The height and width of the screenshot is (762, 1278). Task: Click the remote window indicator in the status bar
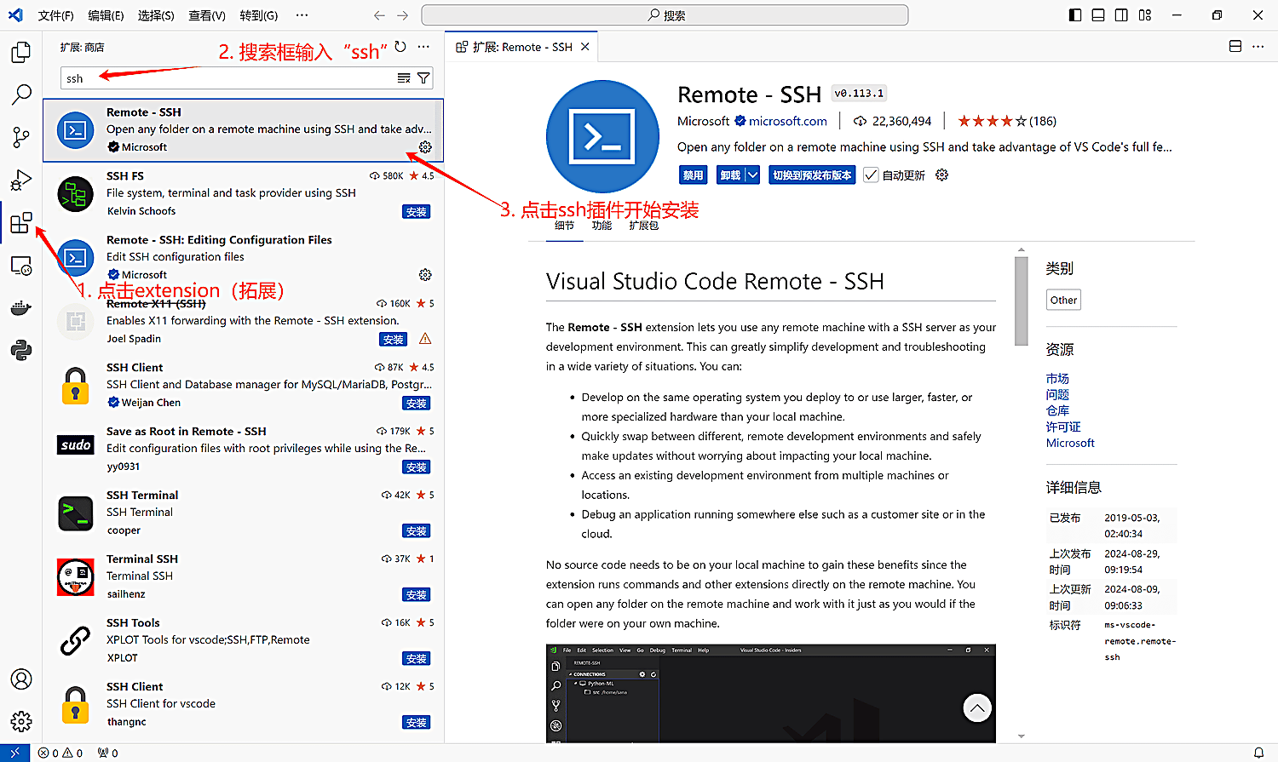(x=14, y=753)
